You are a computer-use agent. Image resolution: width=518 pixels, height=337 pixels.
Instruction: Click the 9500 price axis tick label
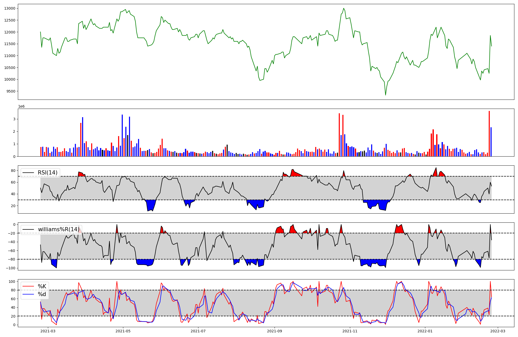11,91
